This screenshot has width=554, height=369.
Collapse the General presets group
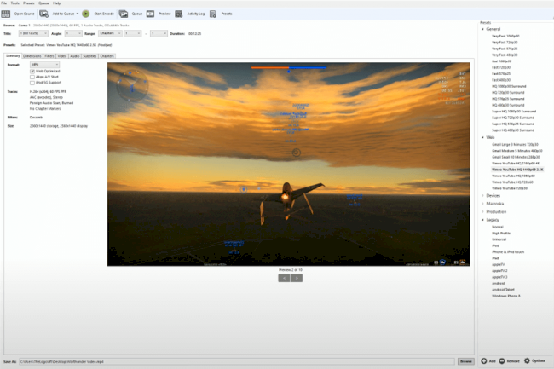[482, 29]
